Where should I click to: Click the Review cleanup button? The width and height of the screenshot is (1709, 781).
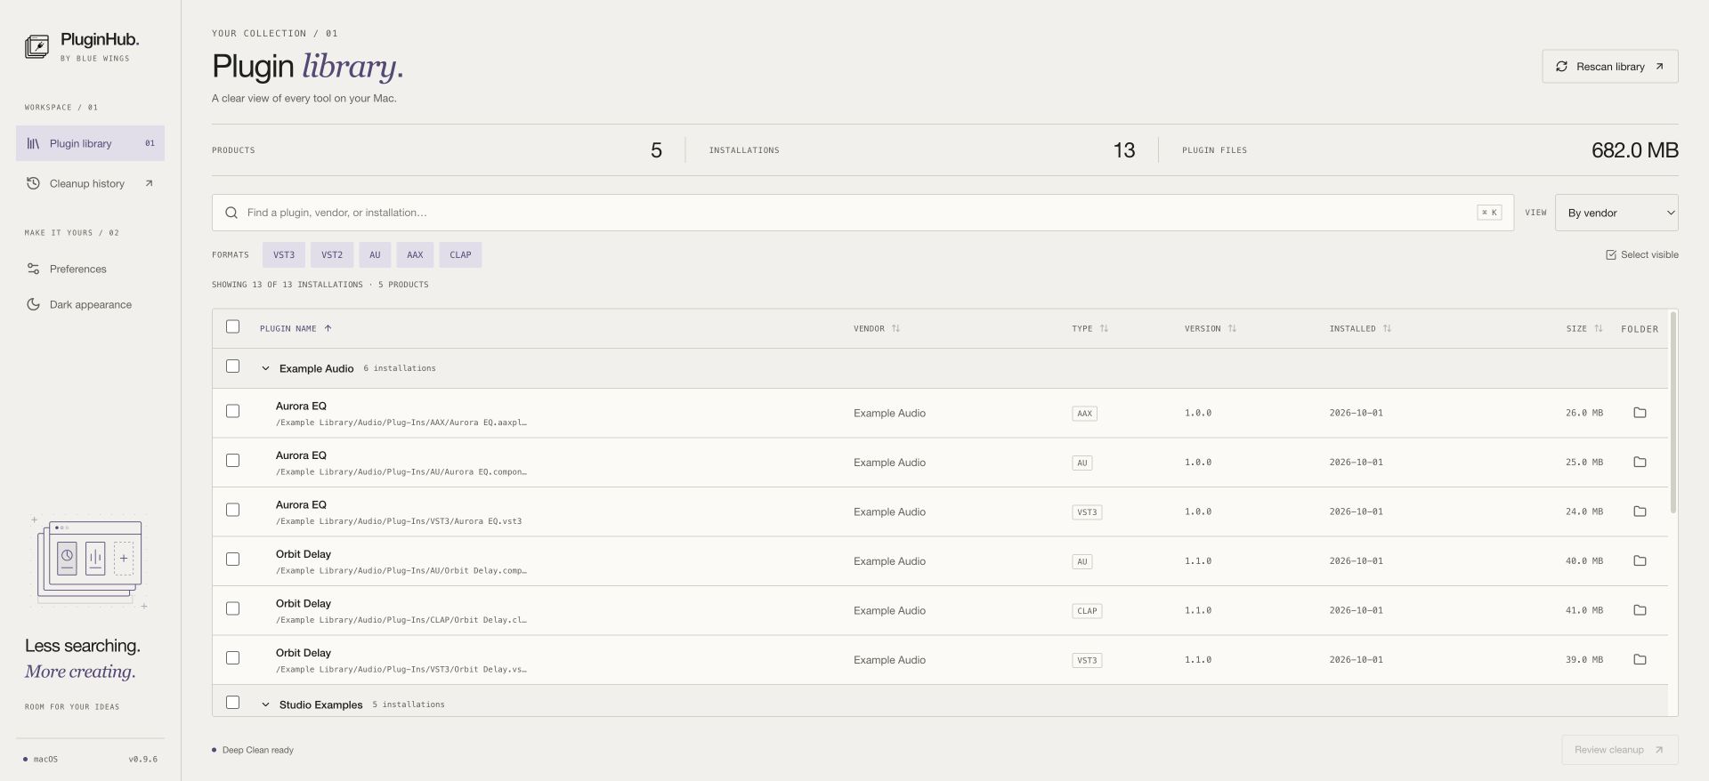(x=1620, y=750)
